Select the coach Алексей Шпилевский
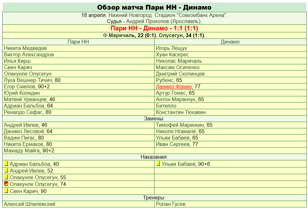The image size is (308, 209). pyautogui.click(x=29, y=204)
